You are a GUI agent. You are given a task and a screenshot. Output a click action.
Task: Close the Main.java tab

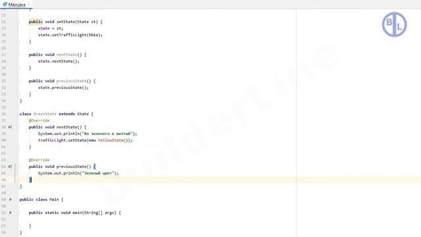pos(28,5)
